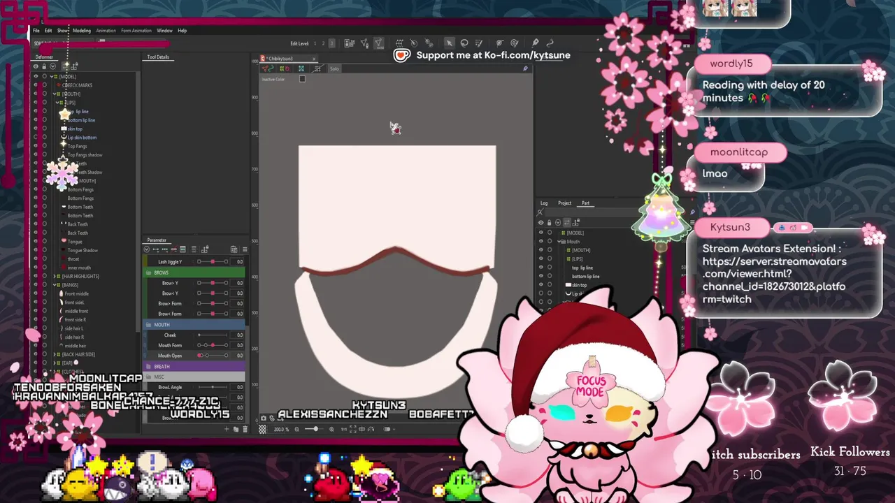Click the 1:1 actual size icon
The height and width of the screenshot is (503, 895).
344,429
